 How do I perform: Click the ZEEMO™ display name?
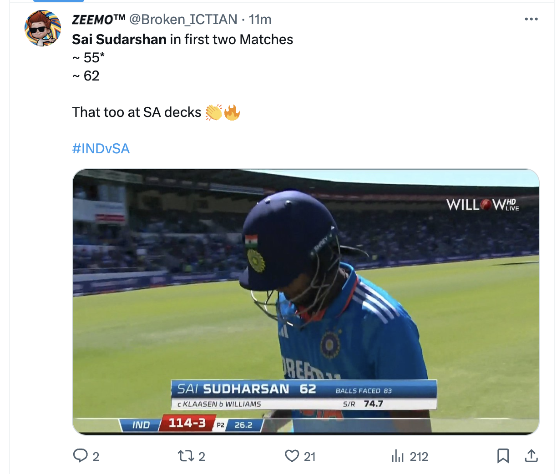(99, 20)
